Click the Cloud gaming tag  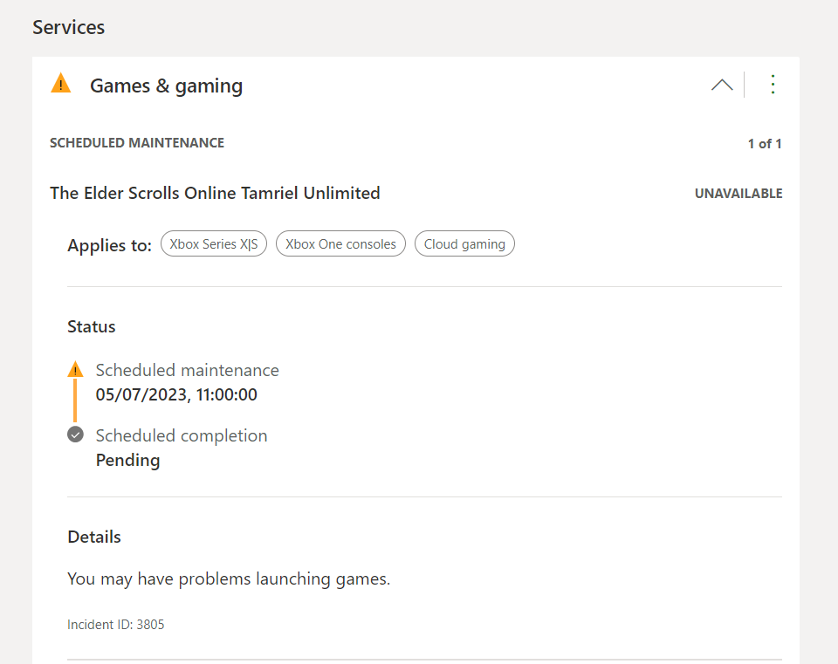pos(464,244)
